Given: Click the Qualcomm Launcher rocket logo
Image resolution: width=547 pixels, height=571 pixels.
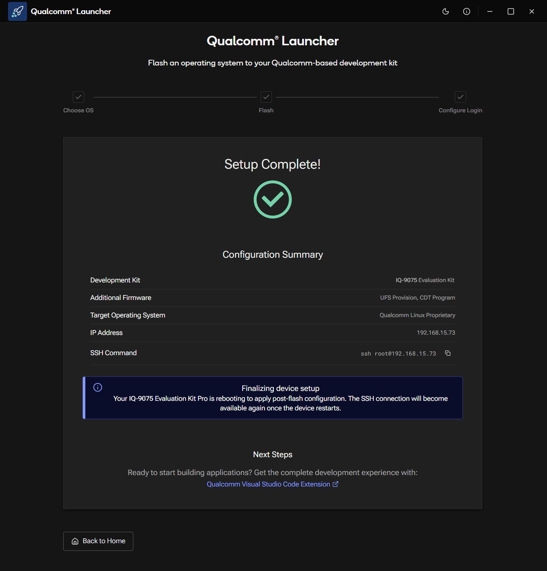Looking at the screenshot, I should click(x=18, y=11).
